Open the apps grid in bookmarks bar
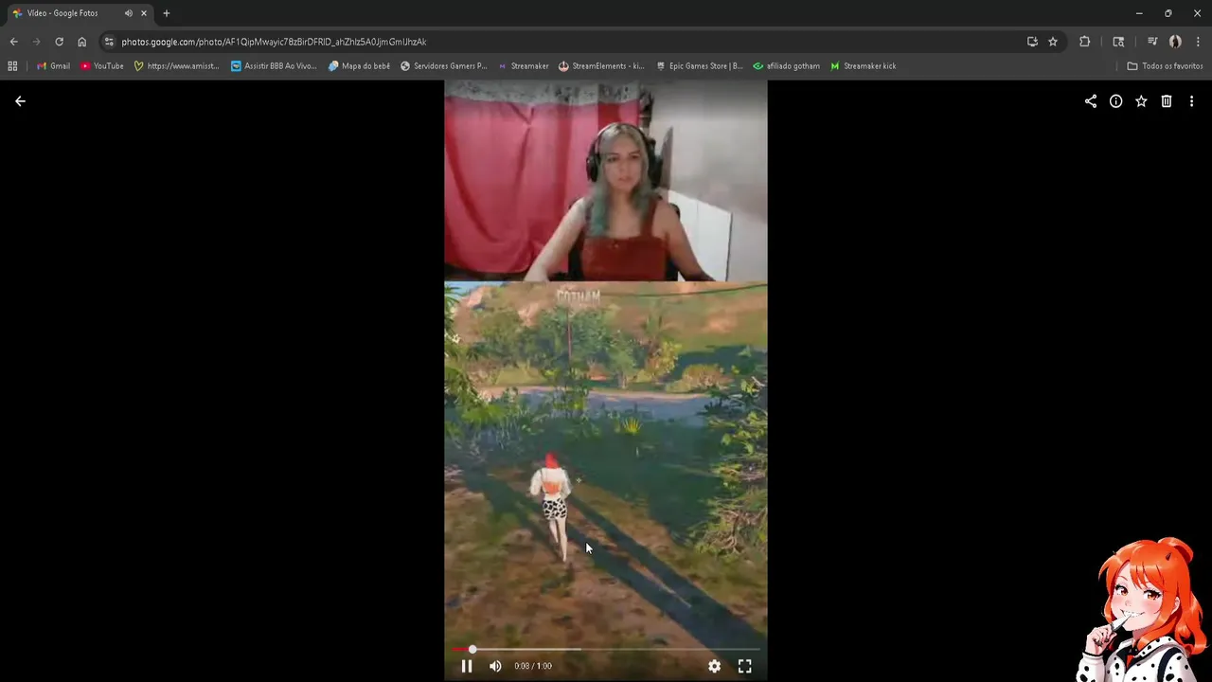The height and width of the screenshot is (682, 1212). pyautogui.click(x=12, y=66)
